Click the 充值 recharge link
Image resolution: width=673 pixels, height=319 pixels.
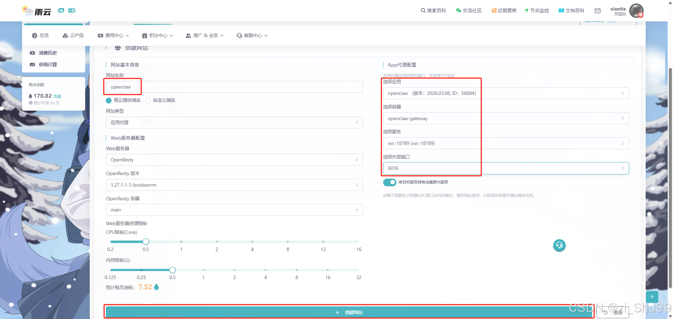coord(57,96)
